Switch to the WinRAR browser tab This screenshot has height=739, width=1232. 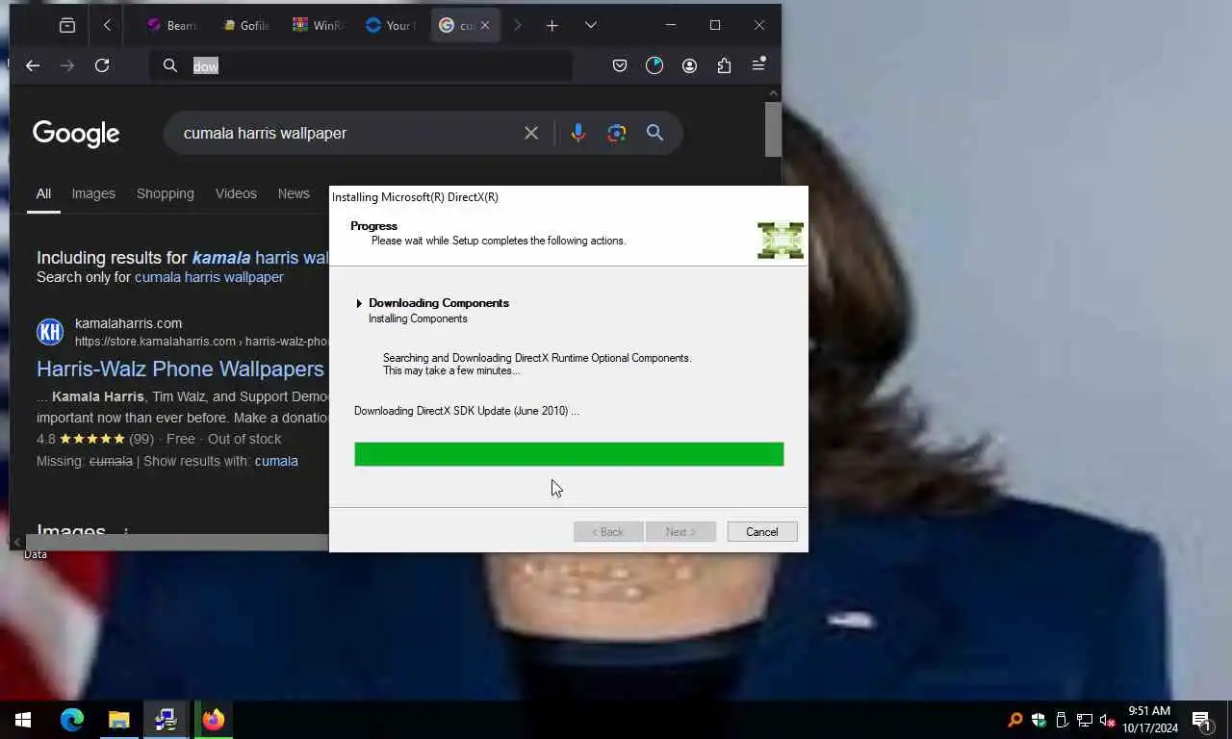point(318,26)
